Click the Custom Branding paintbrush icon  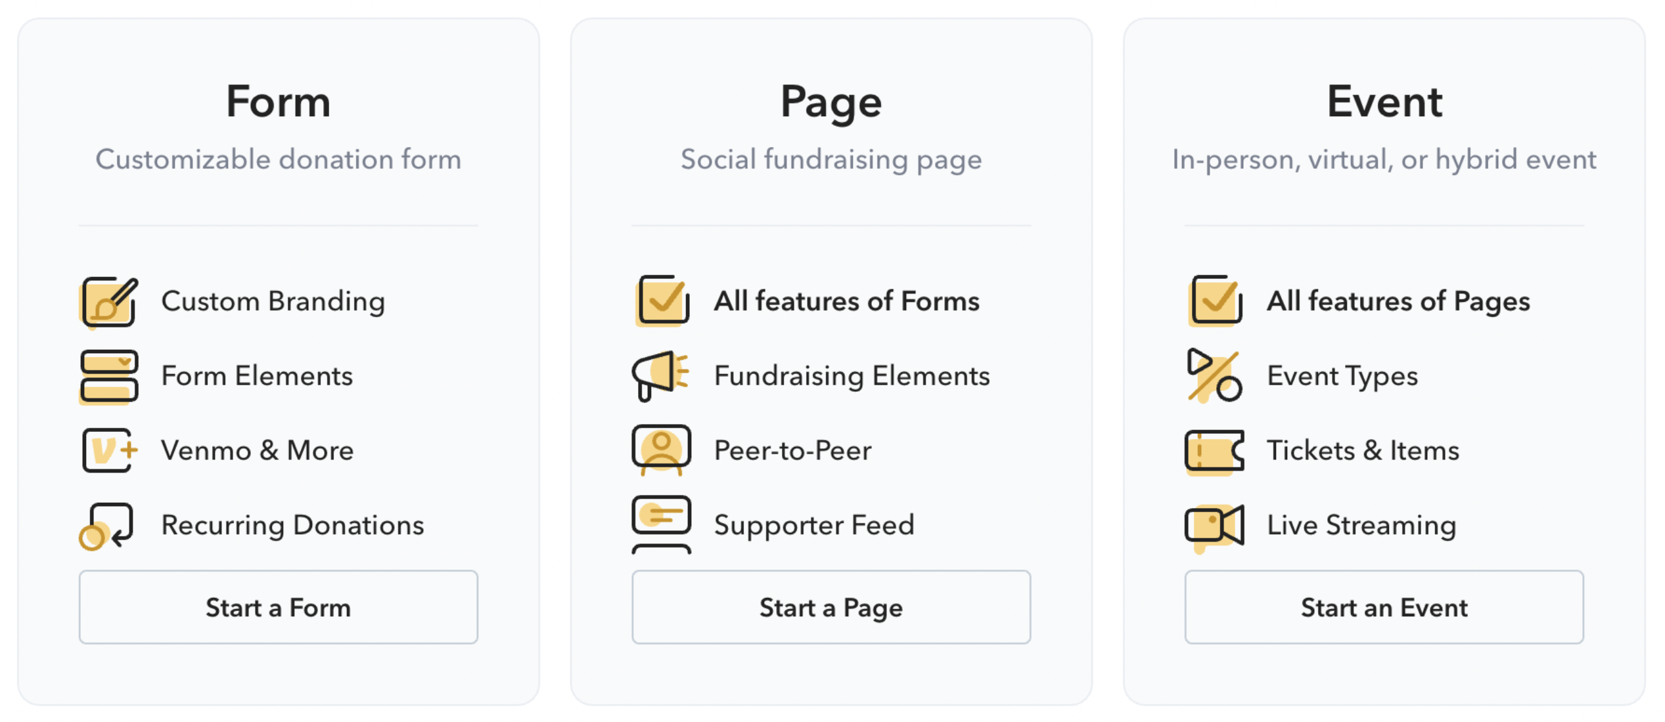click(109, 302)
